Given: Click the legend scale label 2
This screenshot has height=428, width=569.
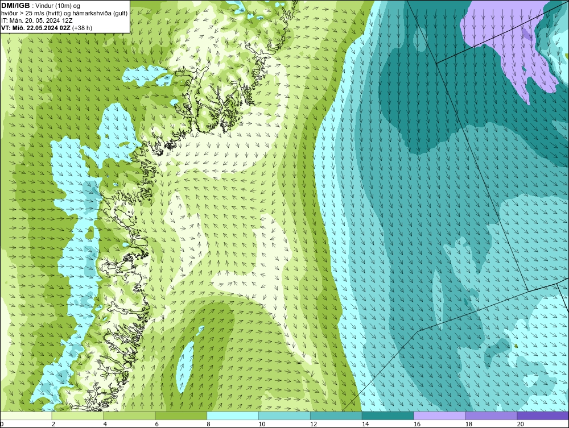Looking at the screenshot, I should [x=53, y=424].
